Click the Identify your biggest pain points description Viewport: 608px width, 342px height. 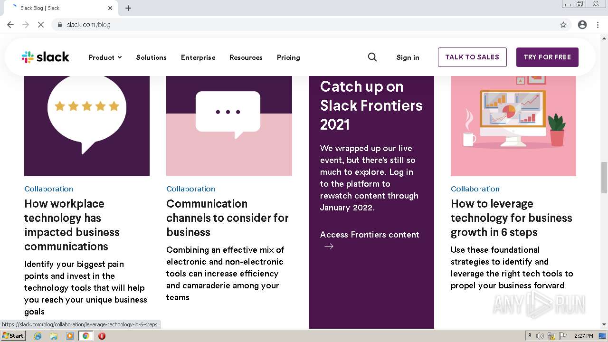tap(85, 288)
